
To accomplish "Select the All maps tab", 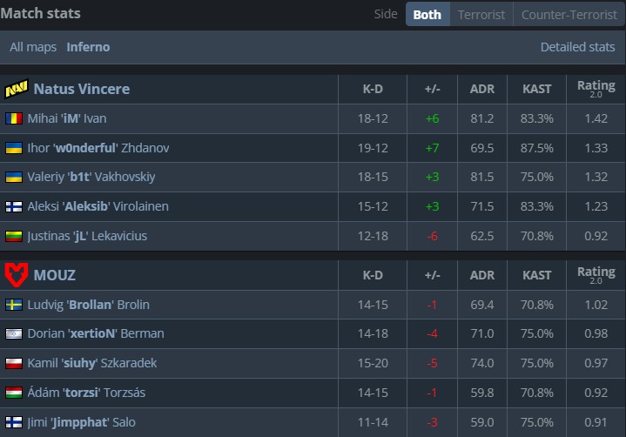I will pyautogui.click(x=34, y=47).
